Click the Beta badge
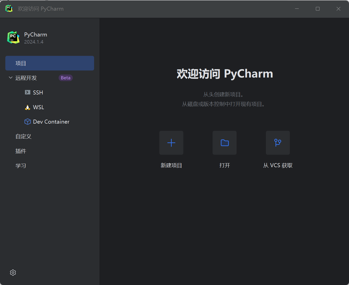This screenshot has width=349, height=285. pos(66,78)
